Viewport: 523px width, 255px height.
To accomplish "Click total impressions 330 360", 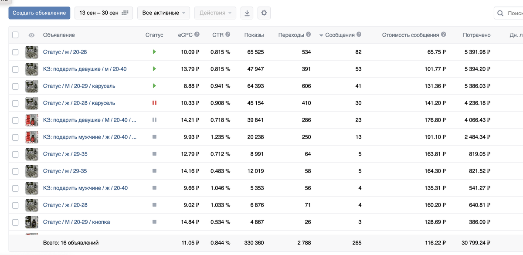I will pyautogui.click(x=254, y=242).
